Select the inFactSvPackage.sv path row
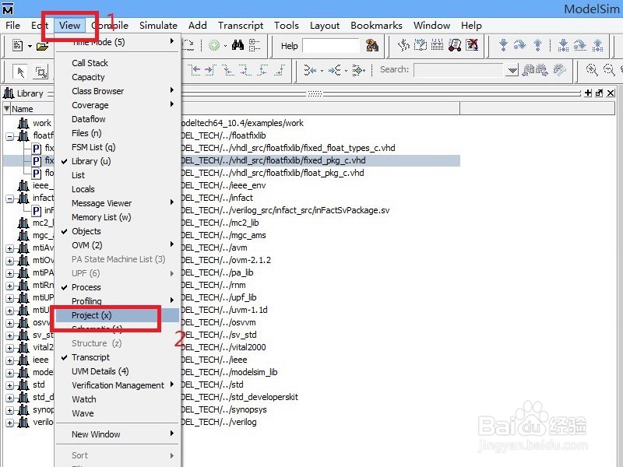The image size is (623, 467). (231, 210)
